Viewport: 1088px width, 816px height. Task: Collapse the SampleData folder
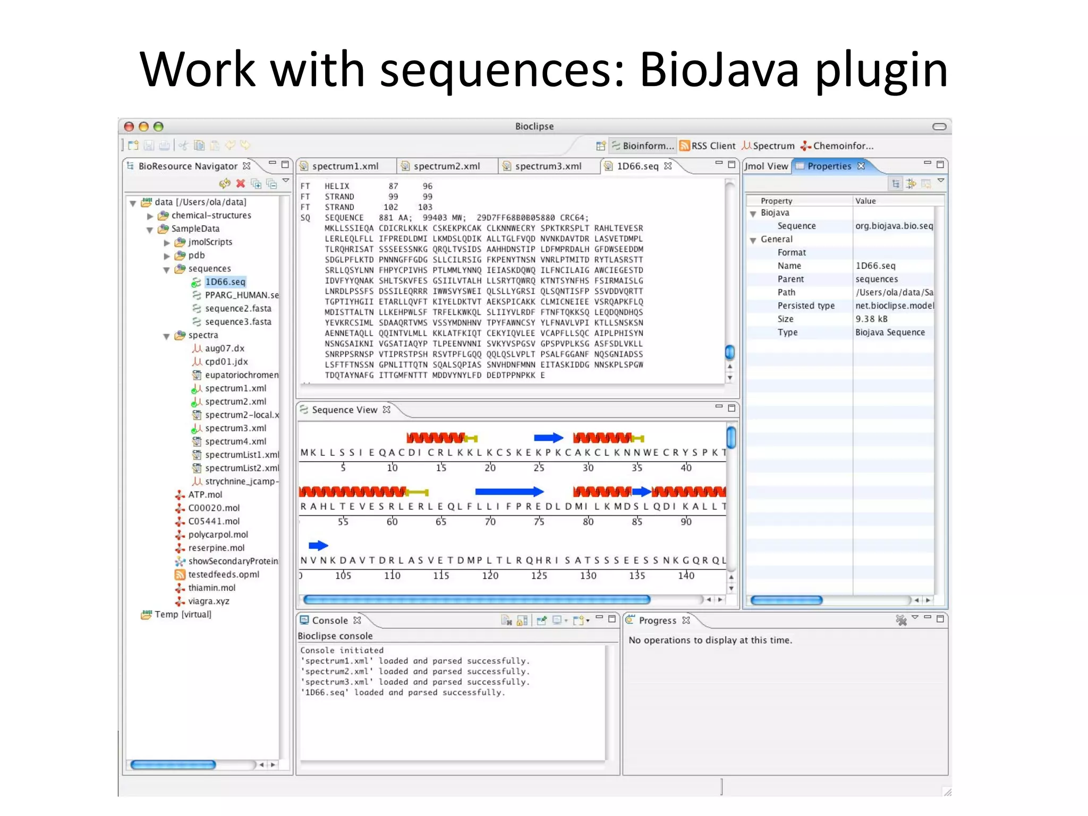[150, 229]
